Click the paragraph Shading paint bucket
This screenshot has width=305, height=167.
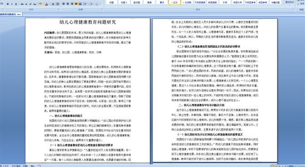91,4
